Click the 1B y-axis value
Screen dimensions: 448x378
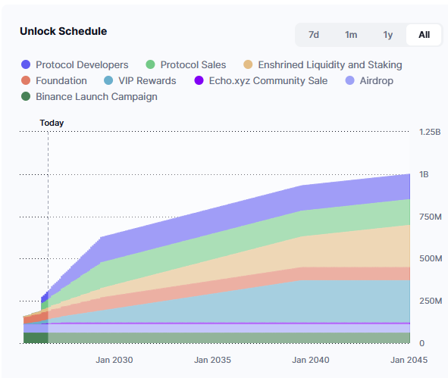(x=424, y=174)
